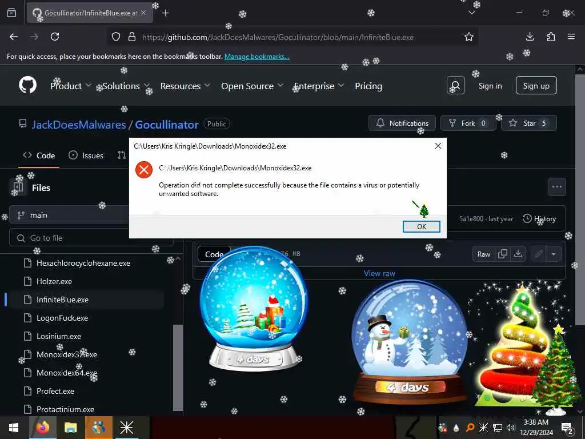Open the GitHub search icon button
Viewport: 585px width, 439px height.
pos(455,86)
